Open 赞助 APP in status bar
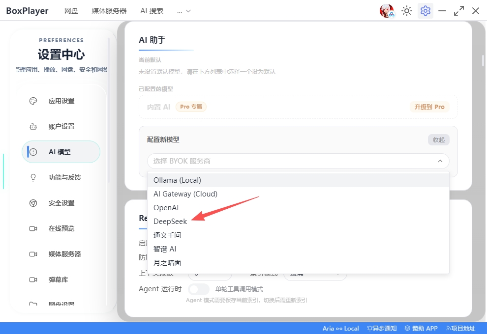This screenshot has height=334, width=487. pyautogui.click(x=421, y=329)
